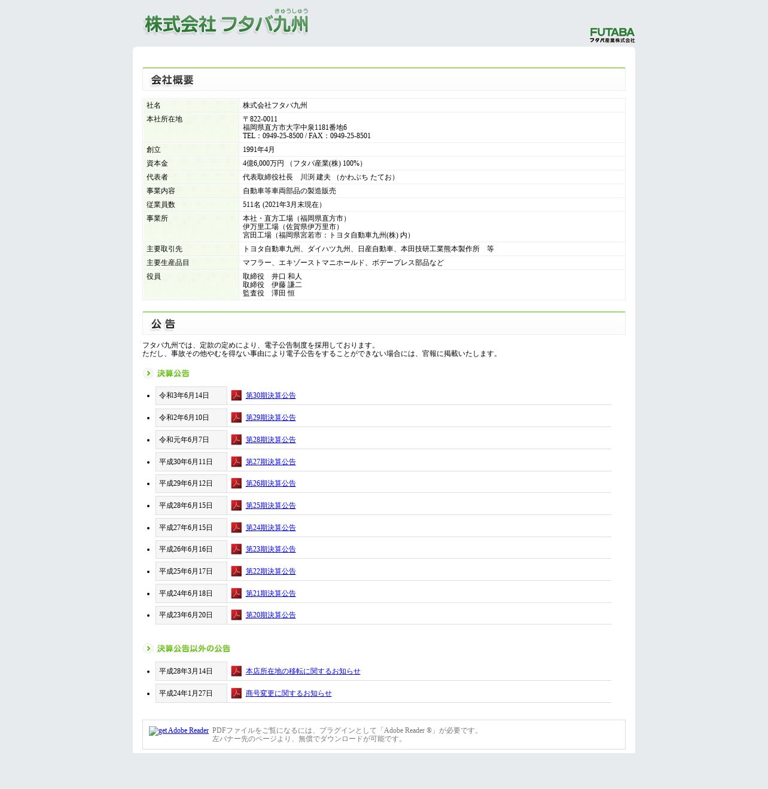Click the 創立 value 1991年4月
Viewport: 768px width, 789px height.
259,150
